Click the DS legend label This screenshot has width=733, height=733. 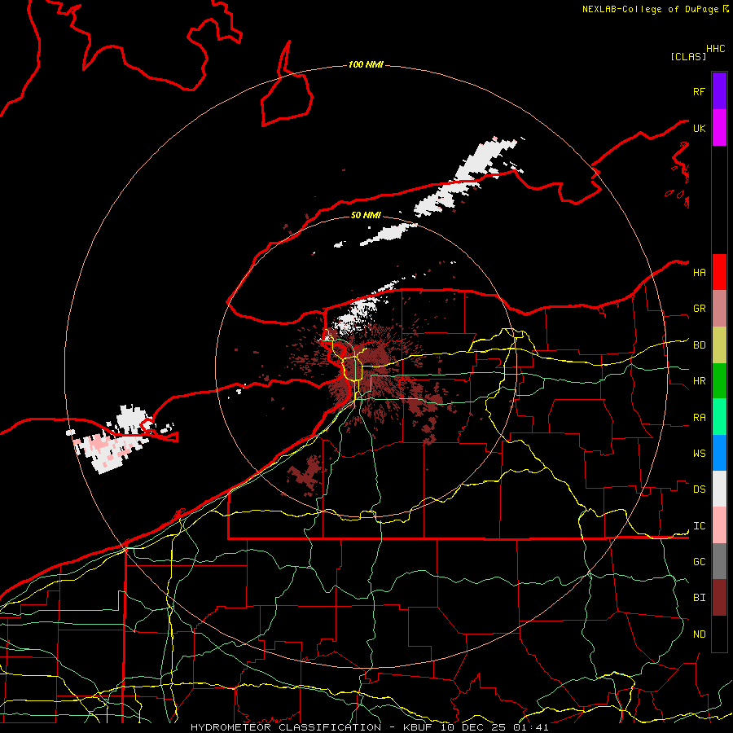(699, 489)
